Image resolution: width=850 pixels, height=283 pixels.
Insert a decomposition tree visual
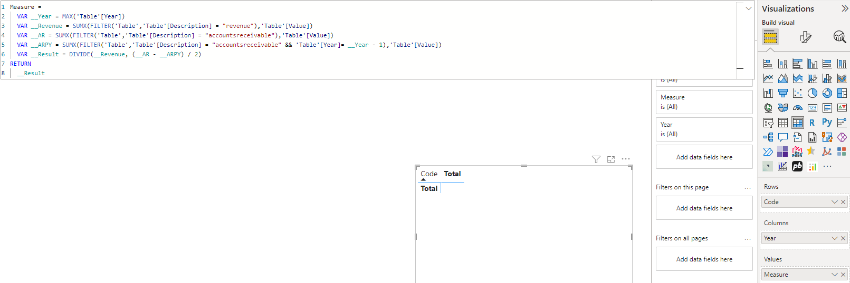(768, 137)
